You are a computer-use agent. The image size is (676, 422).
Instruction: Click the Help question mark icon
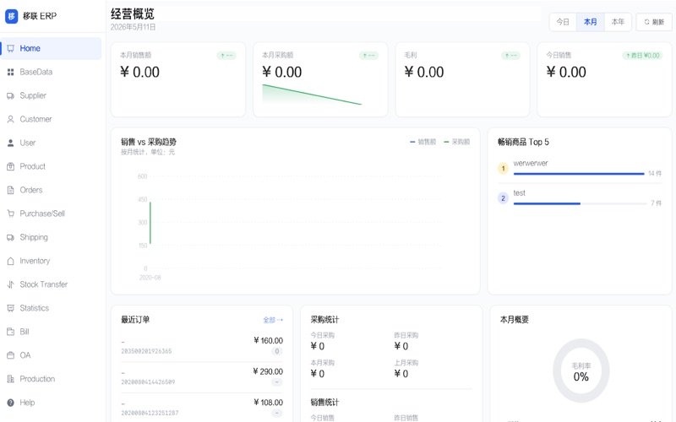(x=10, y=403)
